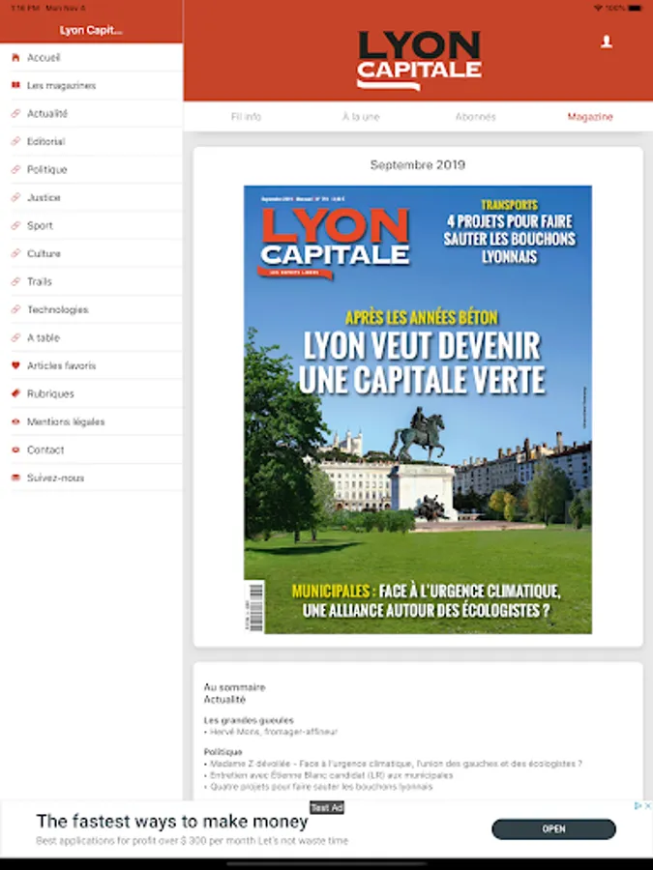Tap the icon beside Contact
The image size is (653, 870).
tap(15, 449)
